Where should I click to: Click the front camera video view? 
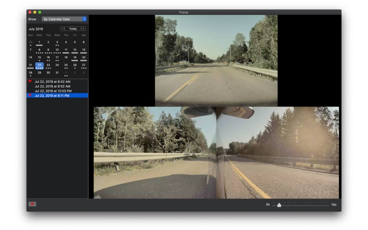(216, 60)
